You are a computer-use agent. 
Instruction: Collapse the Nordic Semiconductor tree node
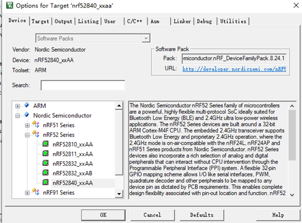(17, 116)
